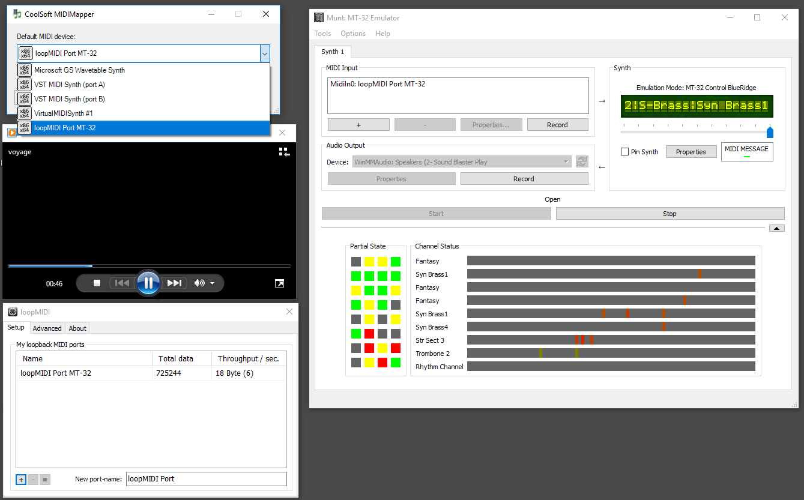Enable the Pin Synth checkbox
Viewport: 804px width, 500px height.
click(x=625, y=152)
